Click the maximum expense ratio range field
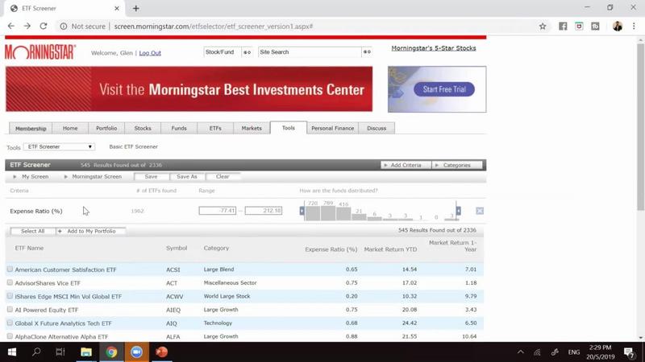Screen dimensions: 645x362 pyautogui.click(x=264, y=211)
